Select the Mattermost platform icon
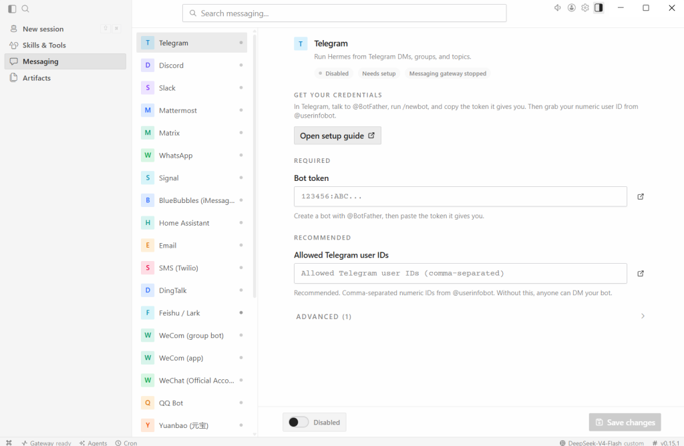This screenshot has height=446, width=684. click(x=148, y=110)
